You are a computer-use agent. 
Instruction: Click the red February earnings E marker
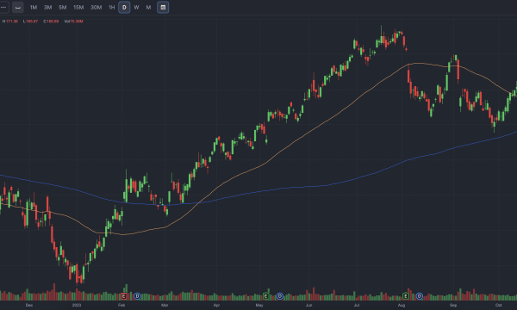[123, 296]
